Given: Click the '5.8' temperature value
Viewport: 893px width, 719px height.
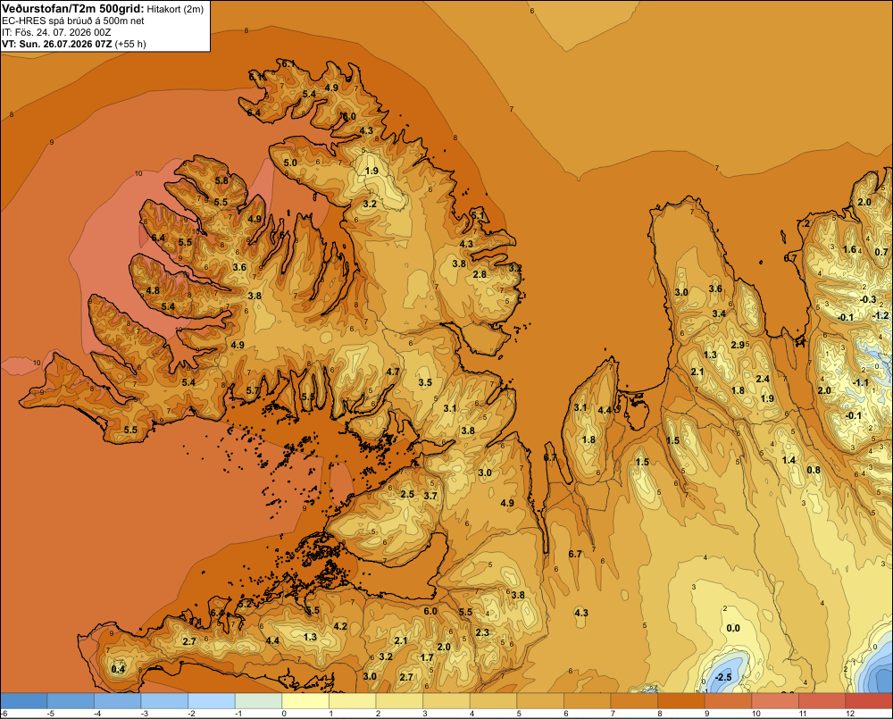Looking at the screenshot, I should tap(221, 180).
